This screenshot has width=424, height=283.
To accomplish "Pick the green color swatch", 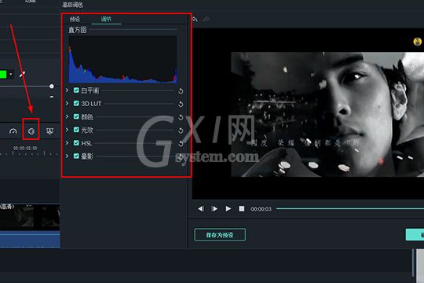I will click(x=3, y=74).
